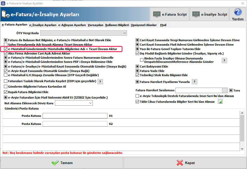Toggle the Ters checkbox

point(231,90)
